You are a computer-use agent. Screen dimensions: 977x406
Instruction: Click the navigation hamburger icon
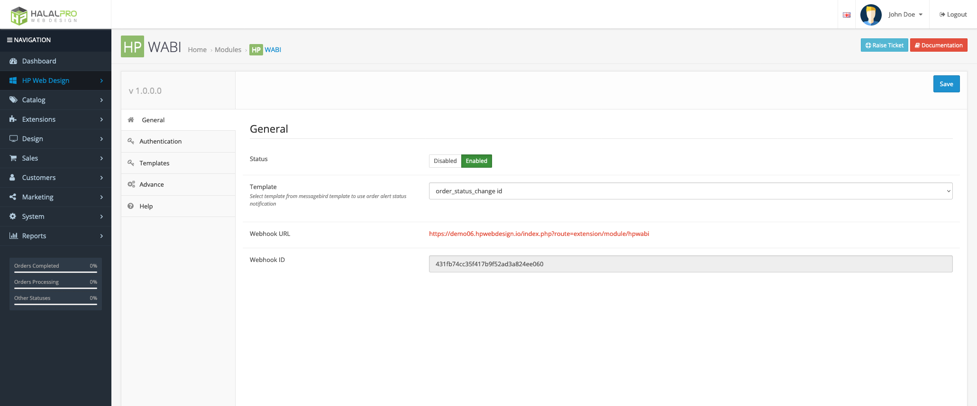(9, 40)
